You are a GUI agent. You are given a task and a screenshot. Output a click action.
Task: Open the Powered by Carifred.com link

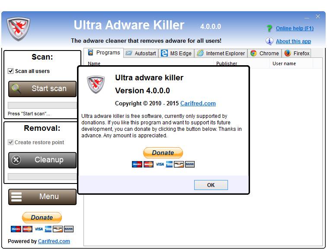click(54, 241)
